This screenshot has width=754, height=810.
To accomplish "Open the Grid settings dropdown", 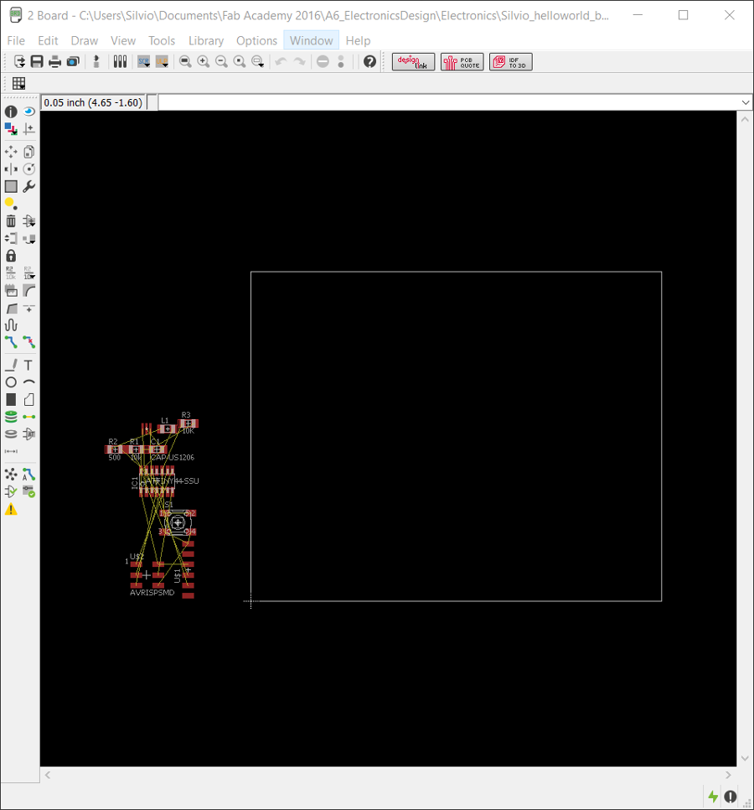I will click(19, 83).
